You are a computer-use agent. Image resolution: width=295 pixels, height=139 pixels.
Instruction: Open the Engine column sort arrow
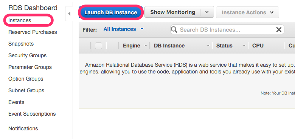[146, 46]
